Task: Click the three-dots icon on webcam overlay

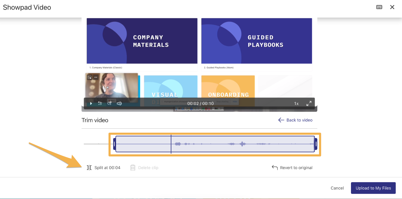Action: [96, 77]
